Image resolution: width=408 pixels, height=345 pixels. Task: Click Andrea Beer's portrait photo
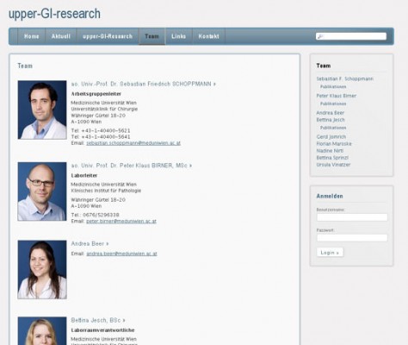[42, 270]
